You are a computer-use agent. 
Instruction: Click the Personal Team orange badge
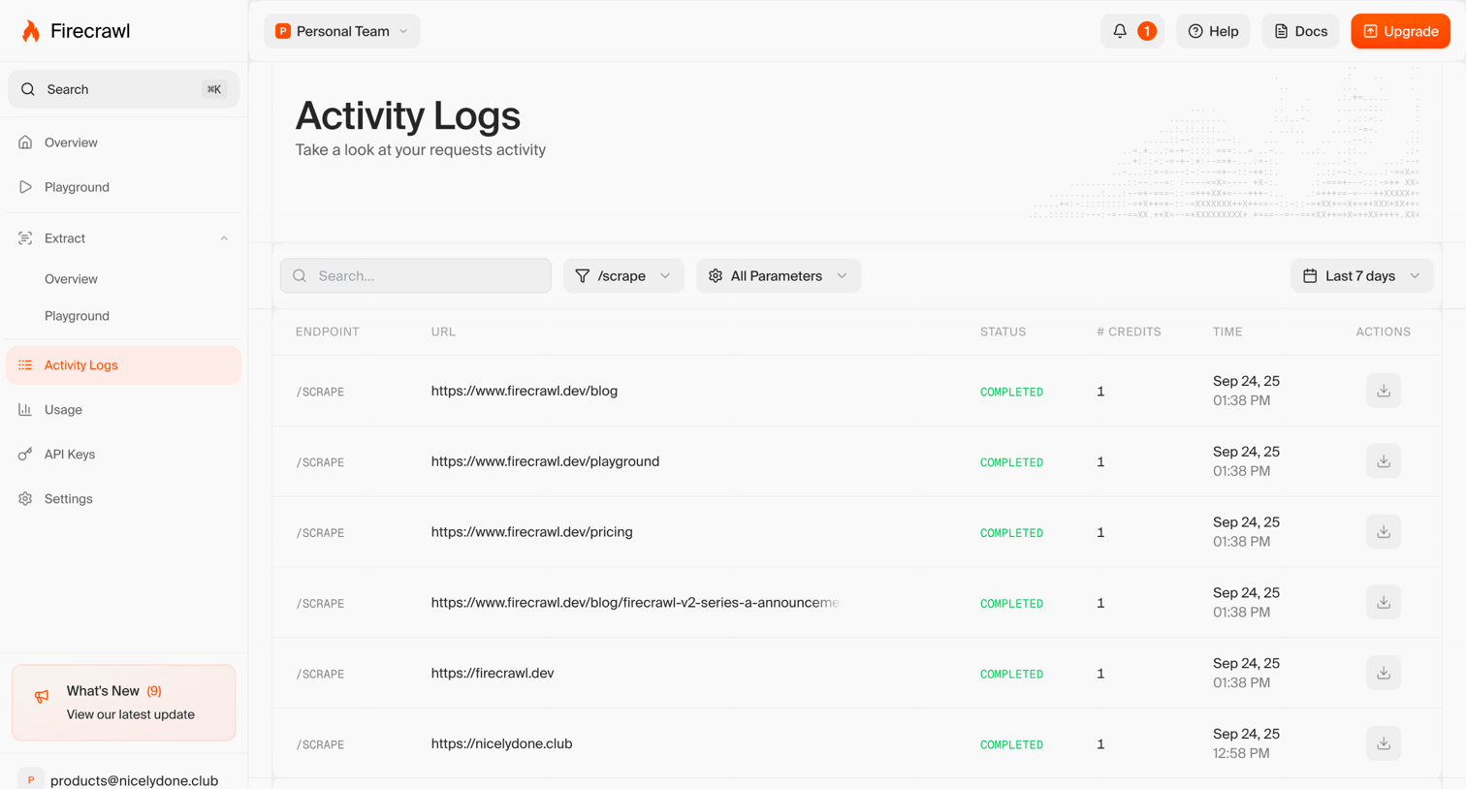point(283,31)
